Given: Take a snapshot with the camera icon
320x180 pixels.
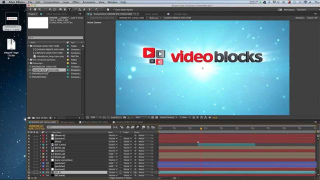Looking at the screenshot, I should (124, 117).
